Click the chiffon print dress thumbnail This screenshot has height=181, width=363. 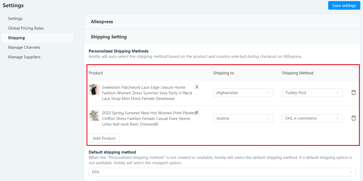coord(94,115)
